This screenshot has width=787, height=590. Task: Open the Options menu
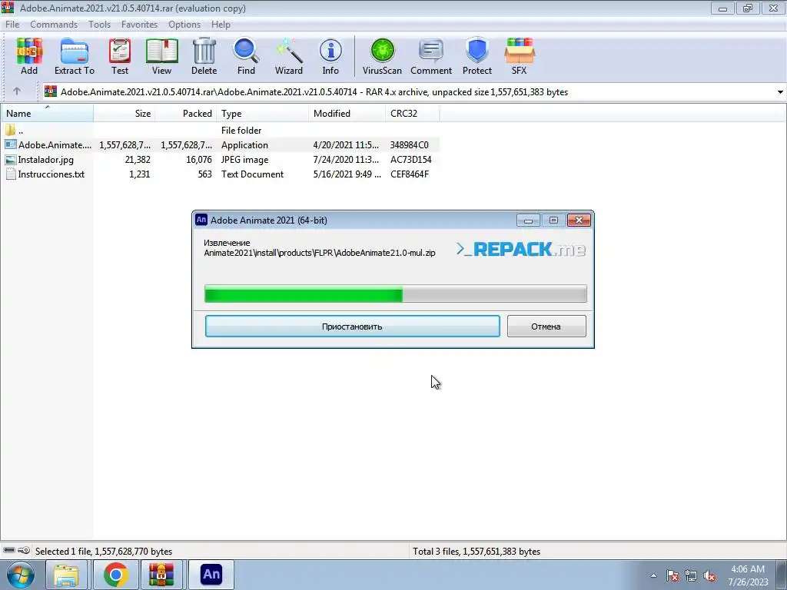click(x=184, y=24)
